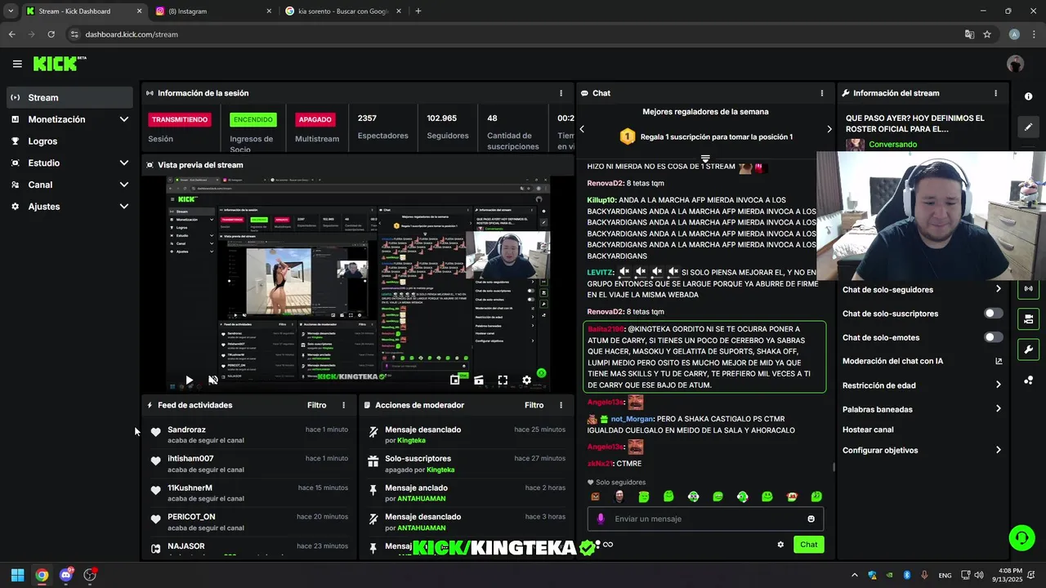Play the stream preview

[x=189, y=380]
